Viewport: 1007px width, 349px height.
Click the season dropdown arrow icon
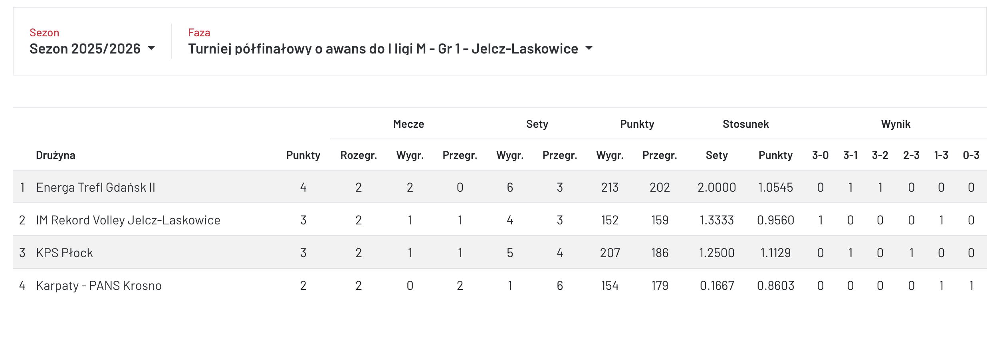pos(151,48)
